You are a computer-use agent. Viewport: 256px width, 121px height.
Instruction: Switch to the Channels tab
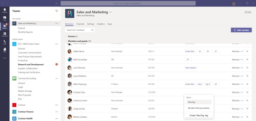80,24
